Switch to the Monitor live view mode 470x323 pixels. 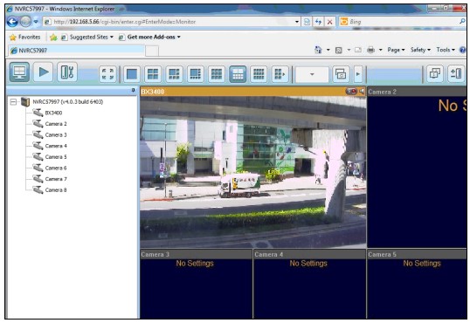pos(19,72)
